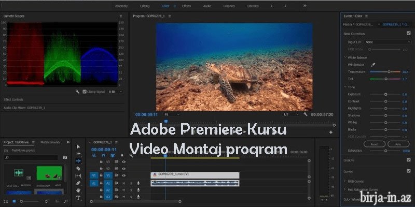415x207 pixels.
Task: Switch to the Graphics workspace
Action: coord(229,6)
